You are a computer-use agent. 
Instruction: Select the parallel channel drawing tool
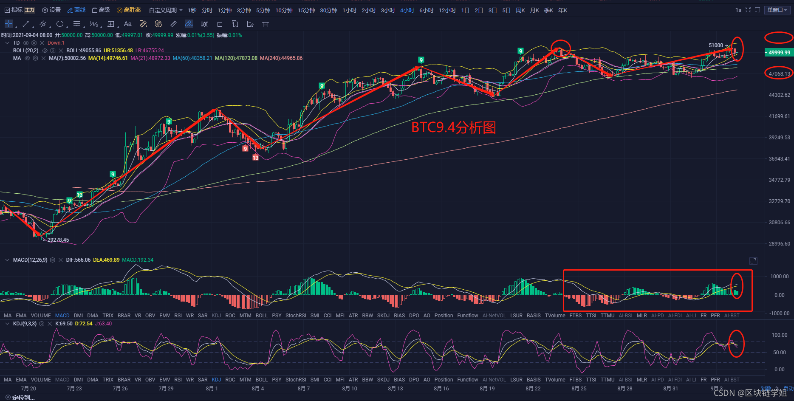pos(42,24)
